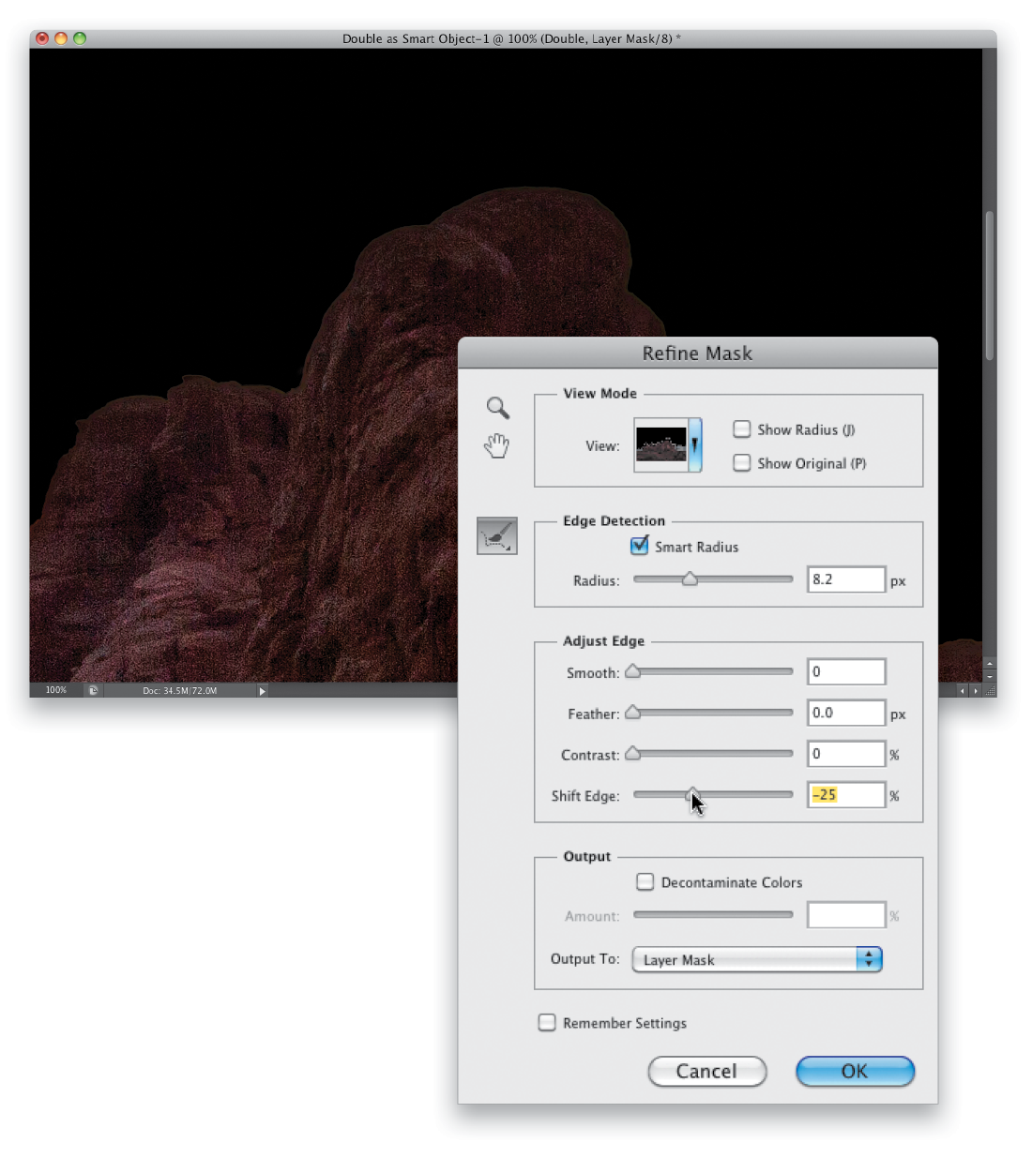
Task: Select the Refine Radius brush tool
Action: click(497, 535)
